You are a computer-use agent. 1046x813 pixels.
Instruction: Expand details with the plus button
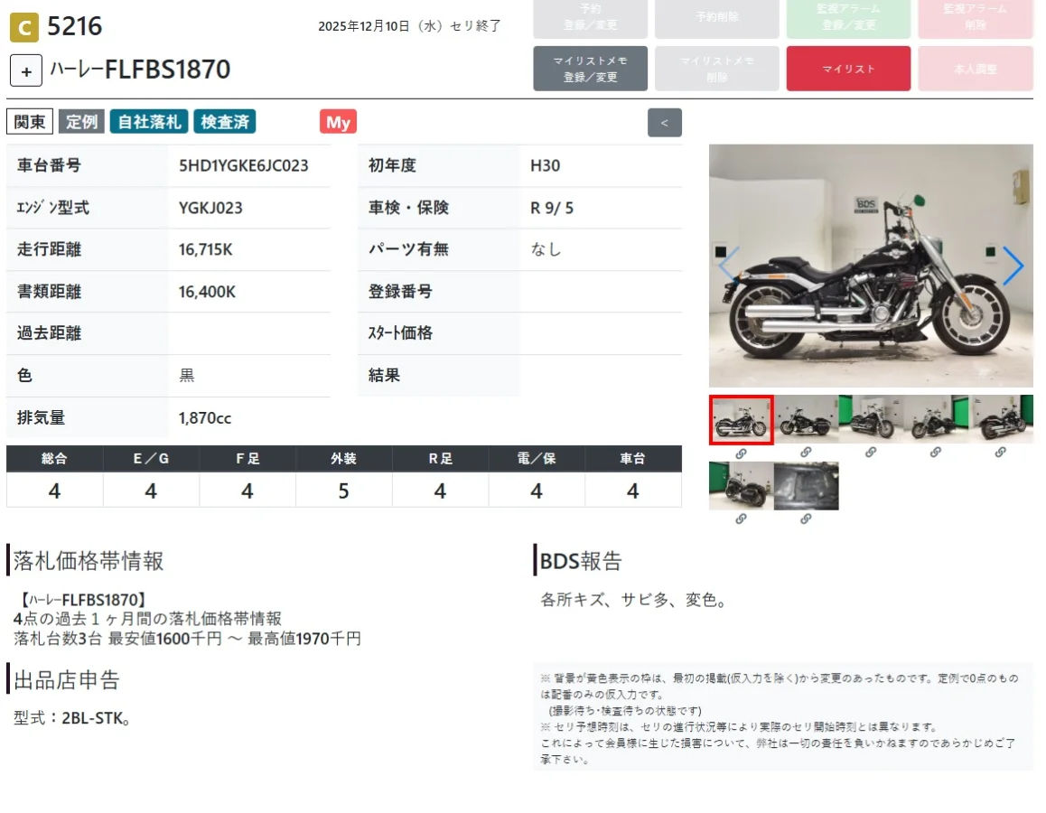pyautogui.click(x=26, y=70)
